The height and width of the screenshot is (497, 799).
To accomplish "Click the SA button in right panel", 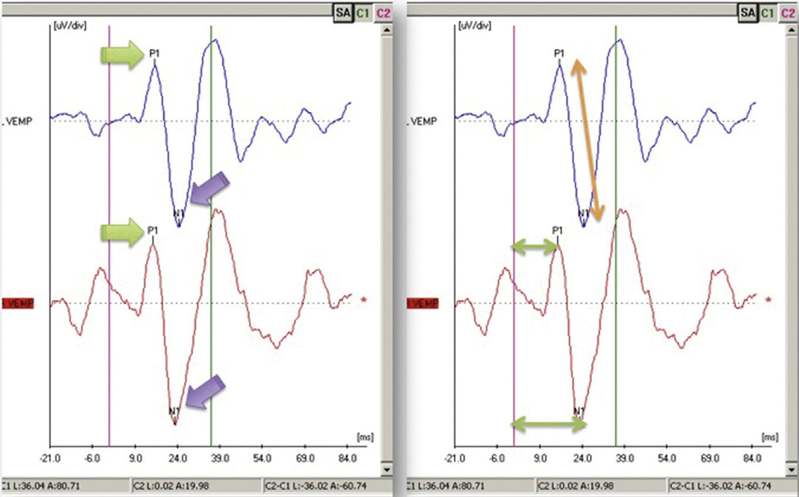I will [x=747, y=12].
